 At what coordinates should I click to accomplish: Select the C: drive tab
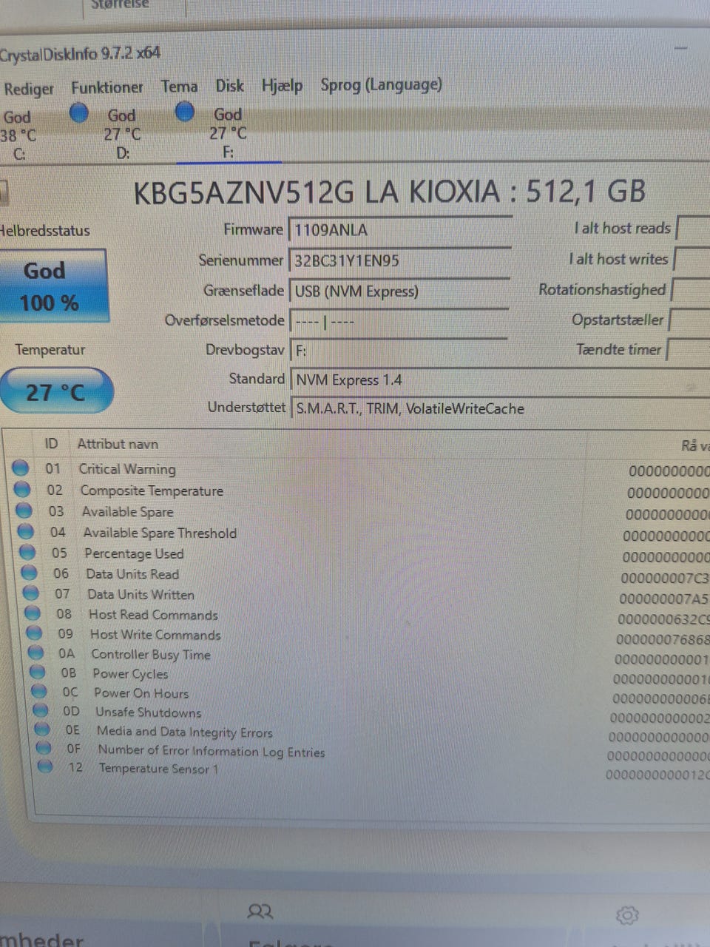click(18, 135)
